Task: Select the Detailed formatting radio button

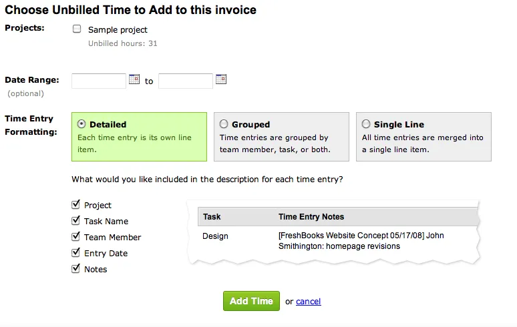Action: click(x=81, y=124)
